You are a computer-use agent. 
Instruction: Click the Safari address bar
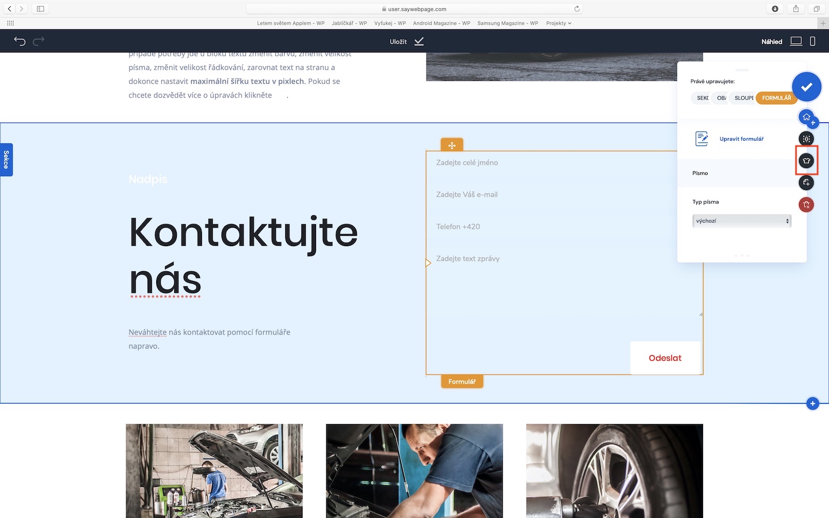(x=414, y=9)
